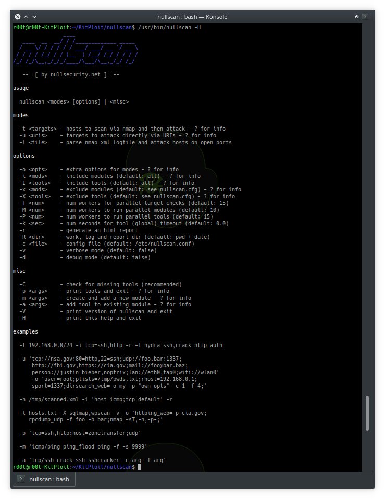The height and width of the screenshot is (499, 385).
Task: Click the window title 'nullscan : bash — Konsole'
Action: [192, 17]
